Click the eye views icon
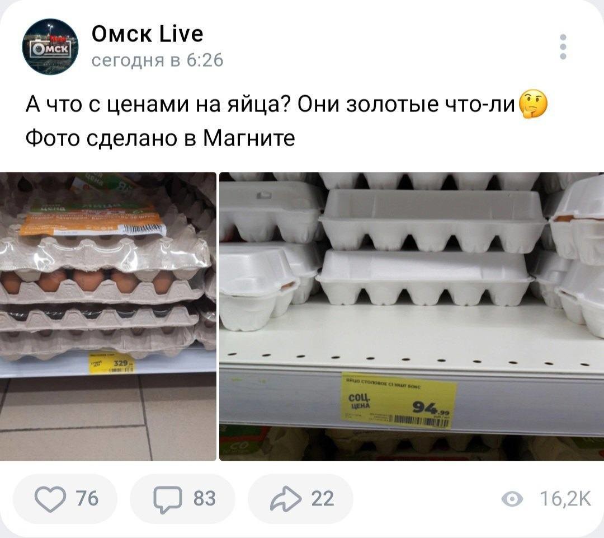Viewport: 604px width, 538px height. click(512, 499)
